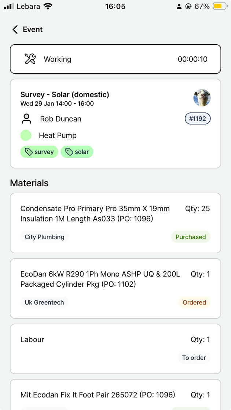
Task: Open the Survey - Solar (domestic) event title
Action: pos(65,94)
